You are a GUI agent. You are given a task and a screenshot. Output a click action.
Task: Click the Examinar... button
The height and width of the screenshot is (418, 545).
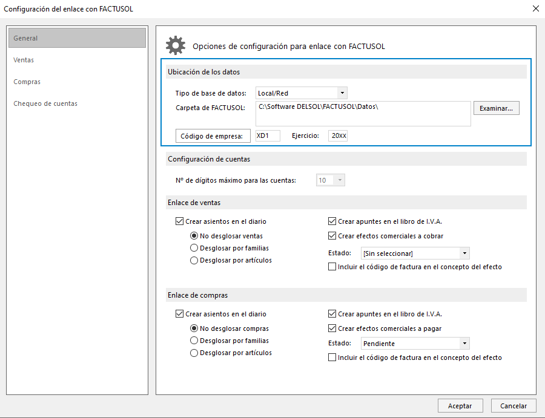pyautogui.click(x=496, y=108)
